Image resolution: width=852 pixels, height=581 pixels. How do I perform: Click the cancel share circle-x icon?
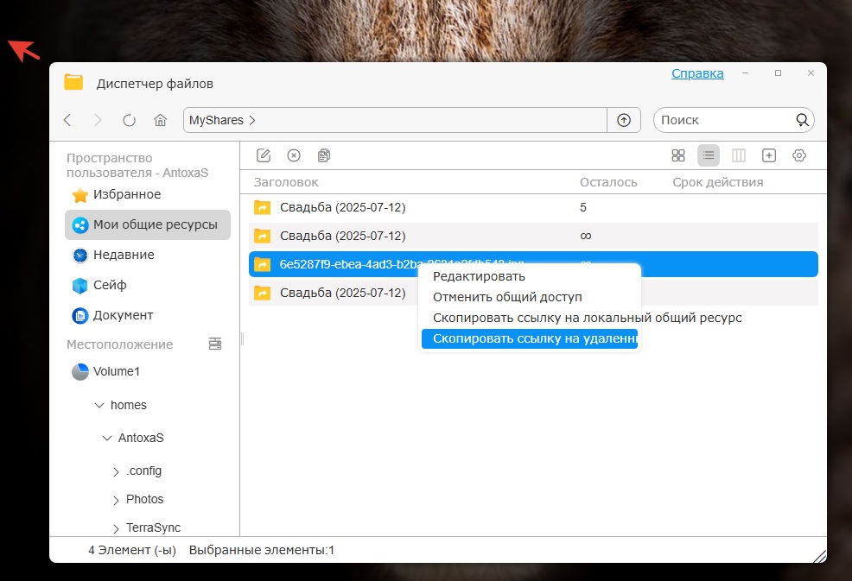pyautogui.click(x=294, y=156)
